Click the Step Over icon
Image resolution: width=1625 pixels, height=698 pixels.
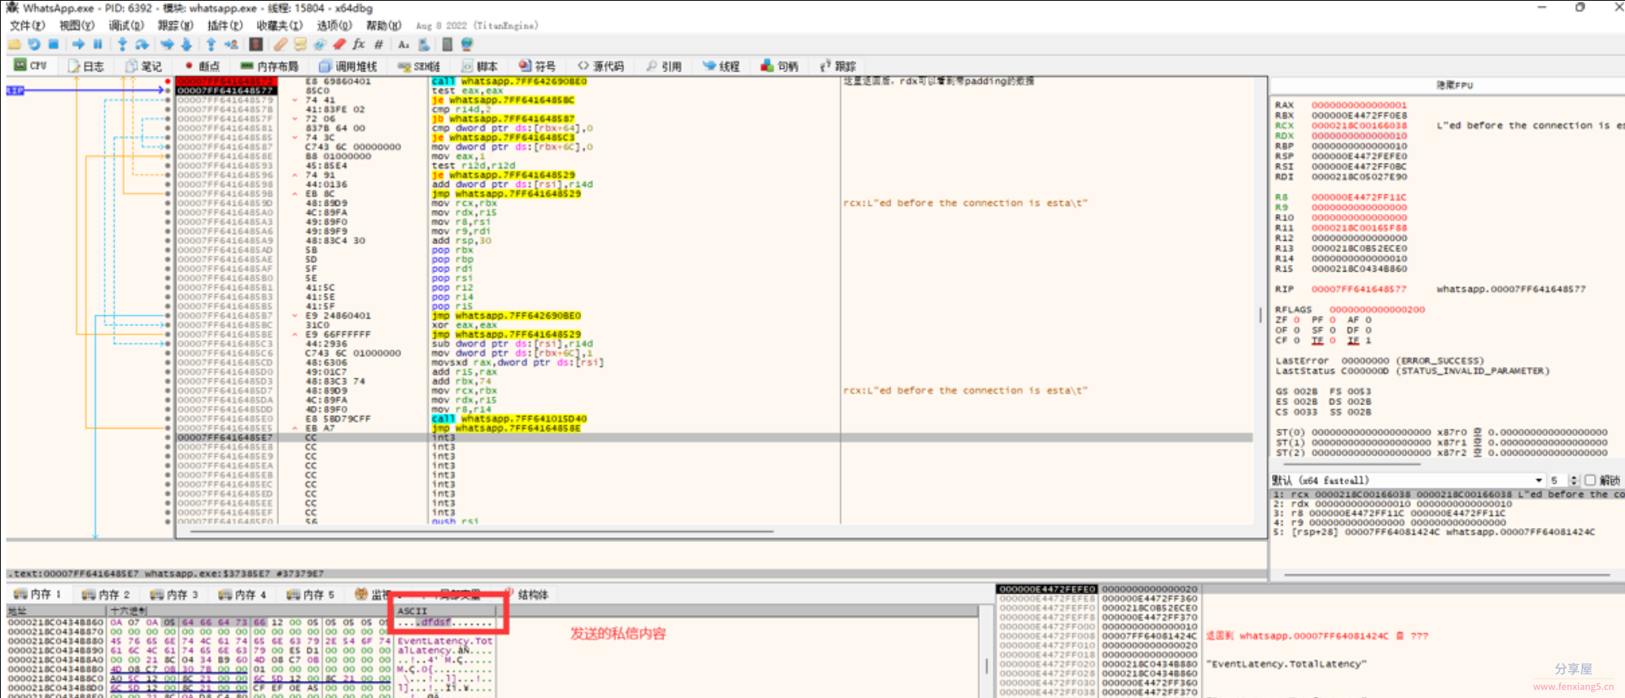(142, 45)
